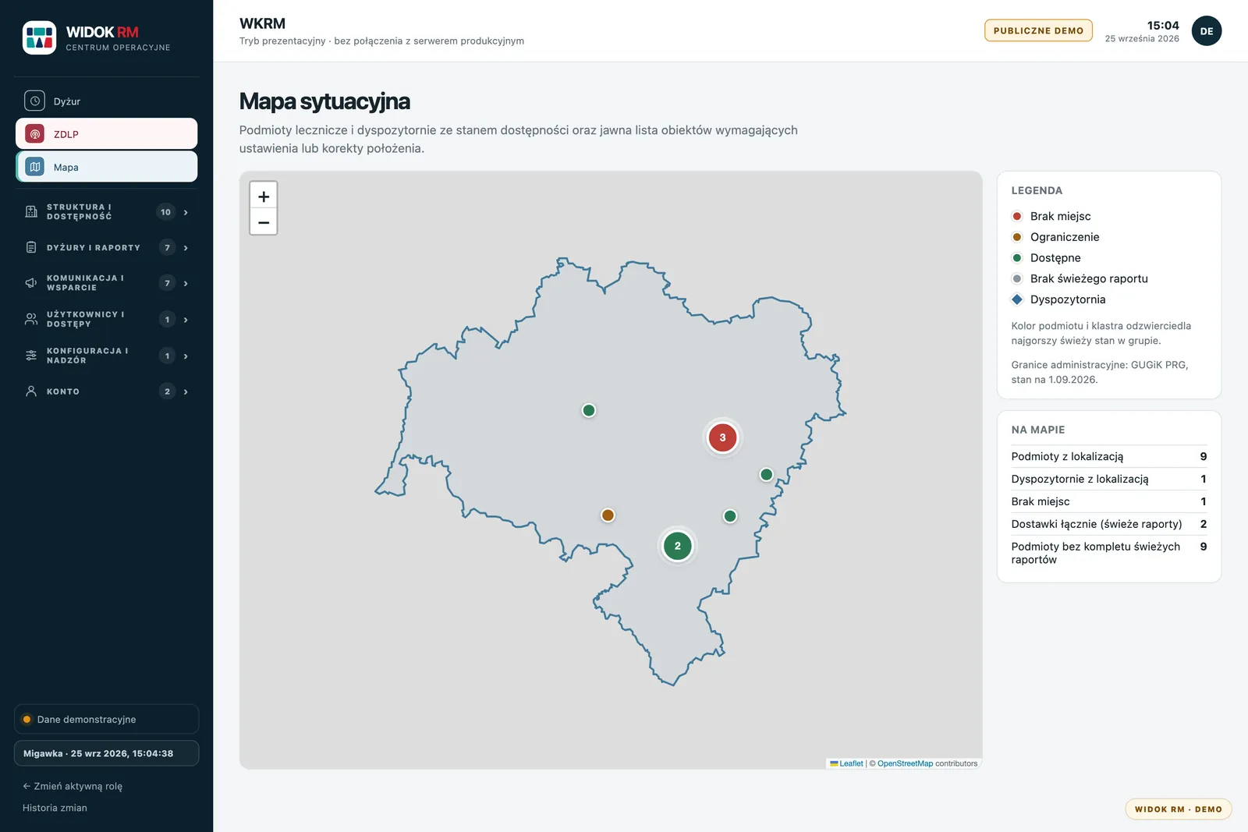The height and width of the screenshot is (832, 1248).
Task: Click the PUBLICZNE DEMO badge
Action: [x=1038, y=30]
